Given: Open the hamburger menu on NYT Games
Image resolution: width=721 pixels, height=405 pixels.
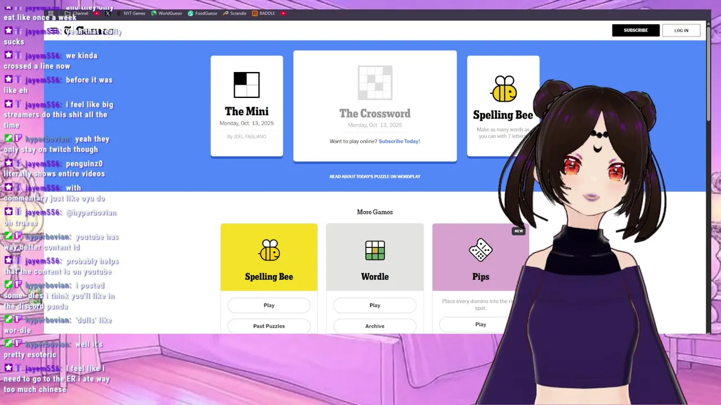Looking at the screenshot, I should pyautogui.click(x=53, y=30).
